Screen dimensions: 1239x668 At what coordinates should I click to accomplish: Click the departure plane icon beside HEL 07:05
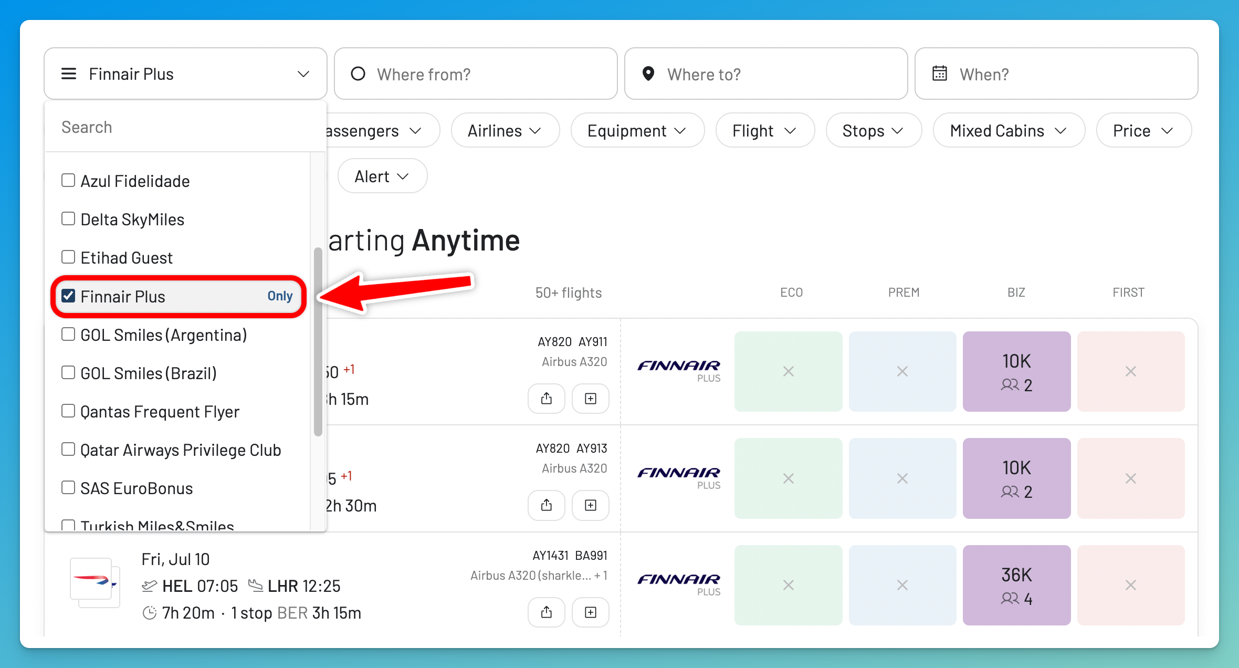(x=150, y=586)
